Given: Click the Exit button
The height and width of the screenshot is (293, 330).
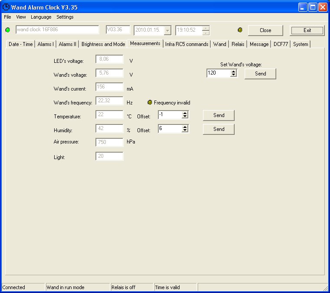Looking at the screenshot, I should [307, 30].
